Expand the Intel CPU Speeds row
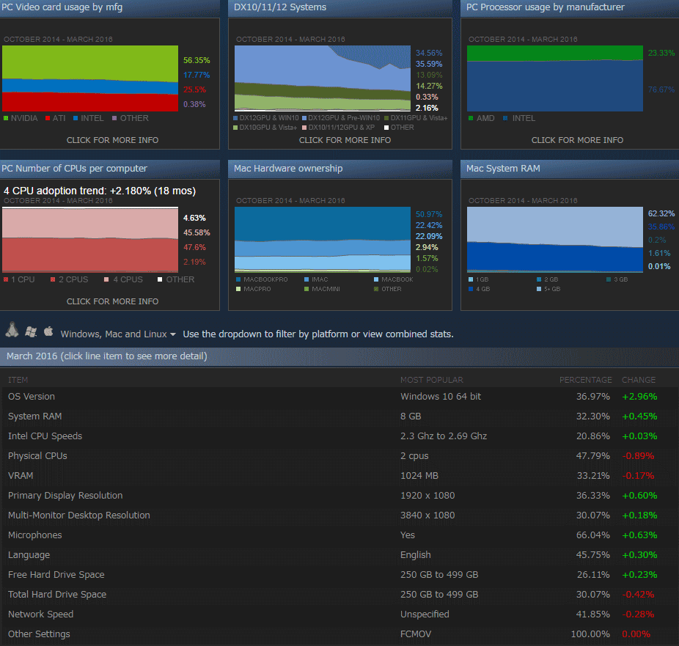This screenshot has height=646, width=679. (339, 436)
